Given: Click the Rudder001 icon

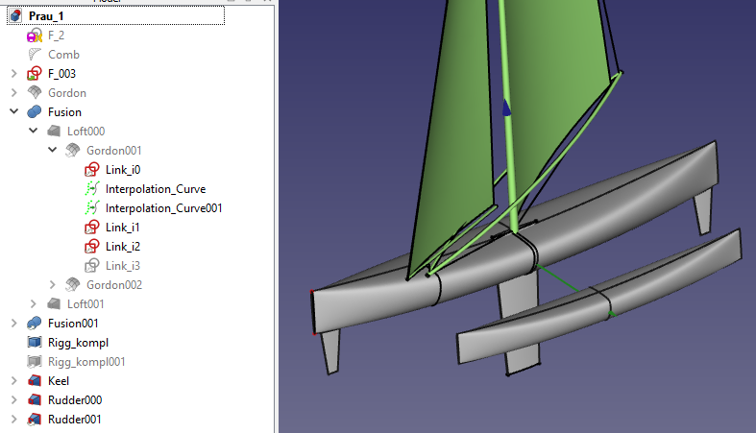Looking at the screenshot, I should click(x=35, y=420).
